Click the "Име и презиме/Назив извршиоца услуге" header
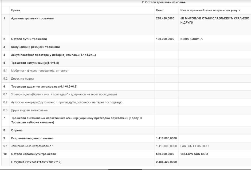This screenshot has height=170, width=251. pyautogui.click(x=210, y=10)
